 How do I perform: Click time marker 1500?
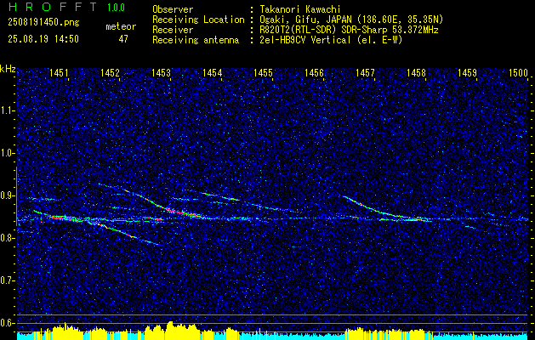tap(518, 72)
